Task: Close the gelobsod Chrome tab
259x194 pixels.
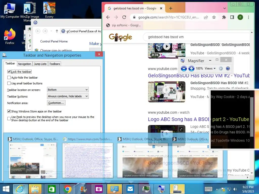Action: click(161, 8)
